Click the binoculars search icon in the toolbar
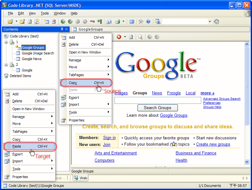The width and height of the screenshot is (252, 190). click(157, 21)
